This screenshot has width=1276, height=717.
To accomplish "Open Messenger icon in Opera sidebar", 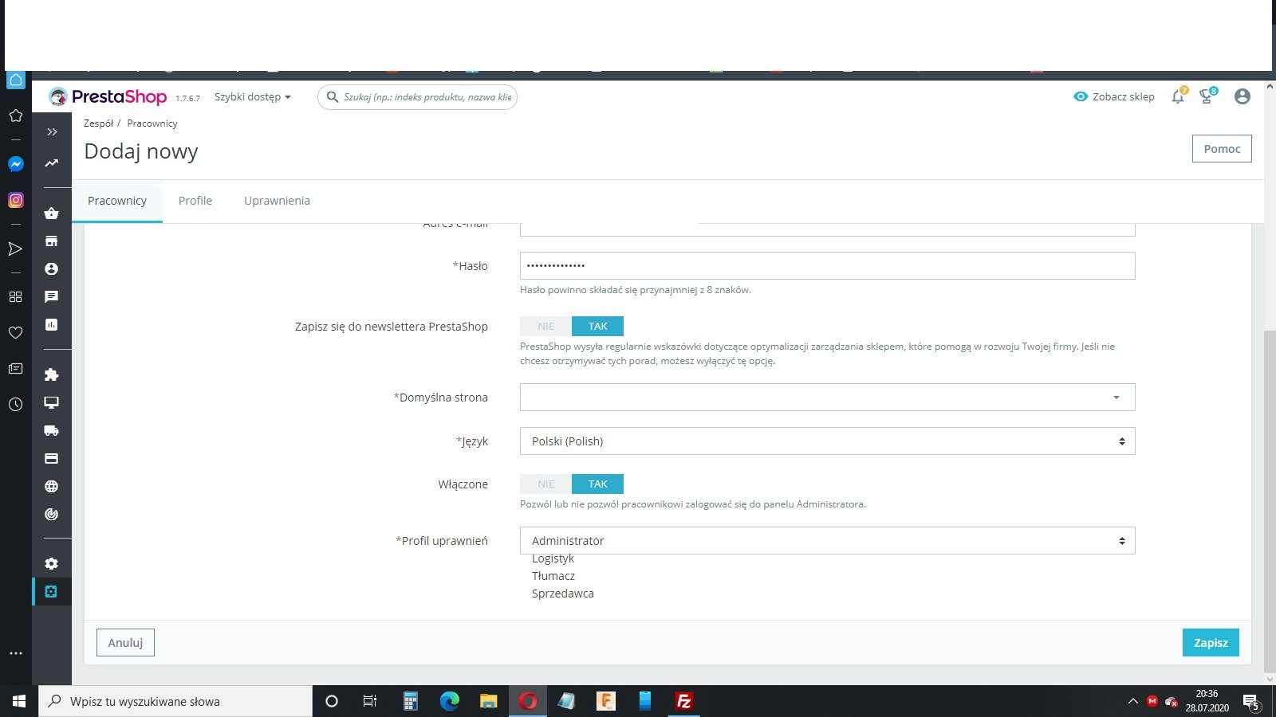I will pyautogui.click(x=16, y=163).
